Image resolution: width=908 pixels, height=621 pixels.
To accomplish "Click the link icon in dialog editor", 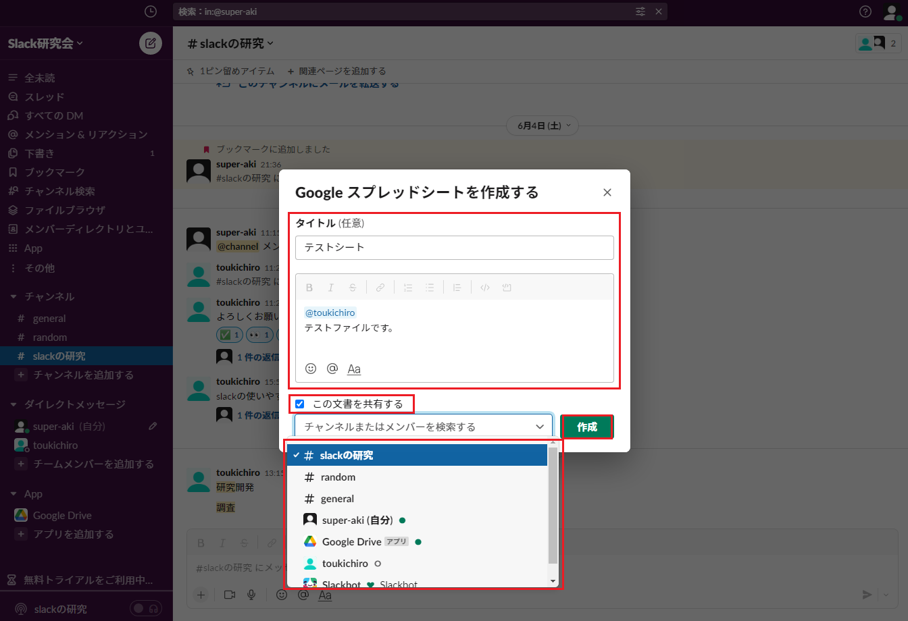I will click(x=380, y=288).
